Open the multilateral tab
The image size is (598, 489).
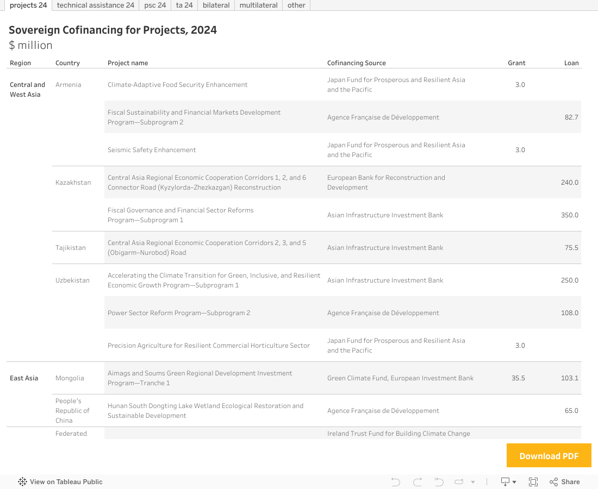[258, 5]
